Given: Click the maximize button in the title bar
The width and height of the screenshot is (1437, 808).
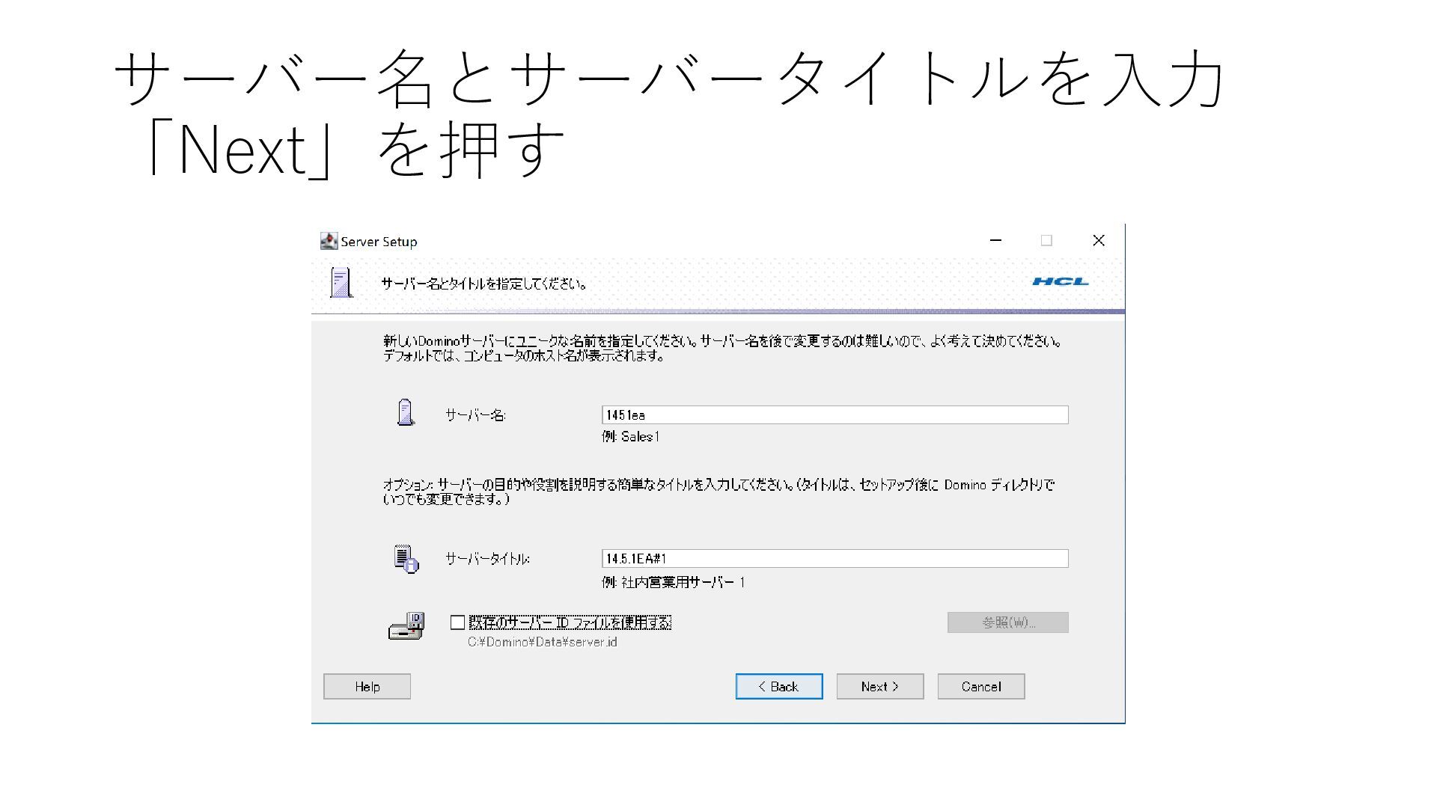Looking at the screenshot, I should [1046, 240].
